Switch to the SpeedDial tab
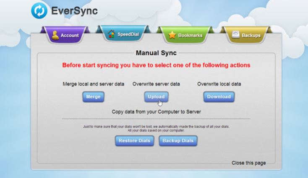 click(x=123, y=34)
